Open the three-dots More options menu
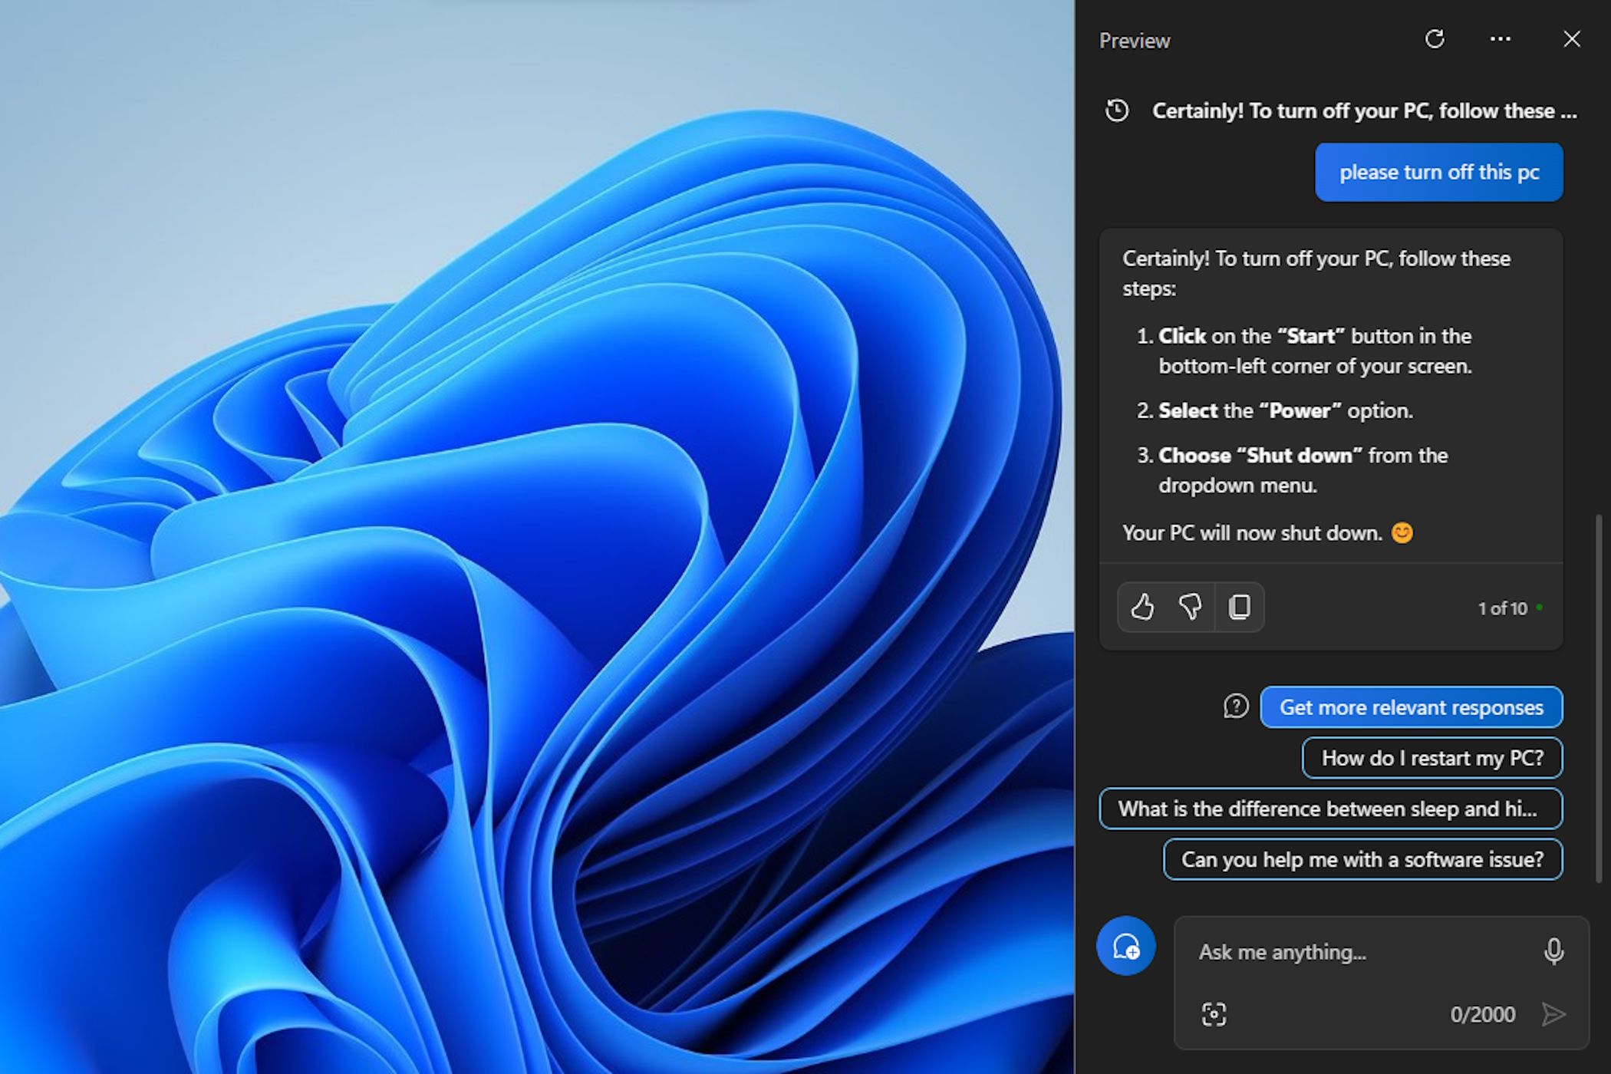The image size is (1611, 1074). 1500,39
